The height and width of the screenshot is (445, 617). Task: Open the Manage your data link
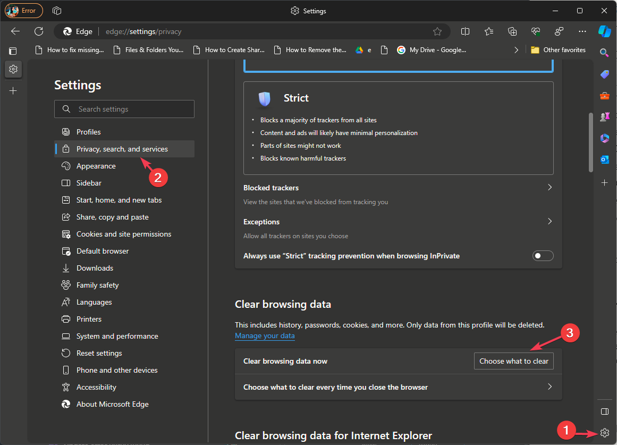click(x=265, y=335)
